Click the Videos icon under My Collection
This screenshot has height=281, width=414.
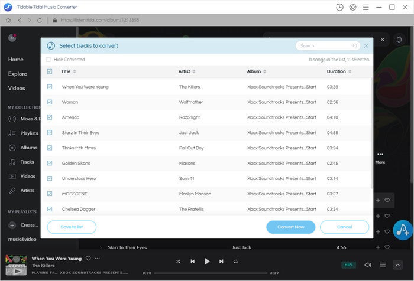tap(12, 176)
